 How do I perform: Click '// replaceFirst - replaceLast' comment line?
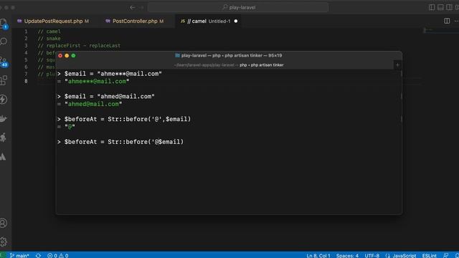click(x=79, y=46)
